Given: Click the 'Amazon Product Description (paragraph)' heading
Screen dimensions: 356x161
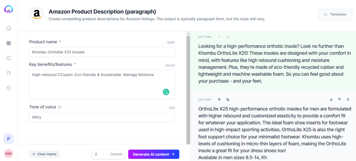Looking at the screenshot, I should point(103,11).
